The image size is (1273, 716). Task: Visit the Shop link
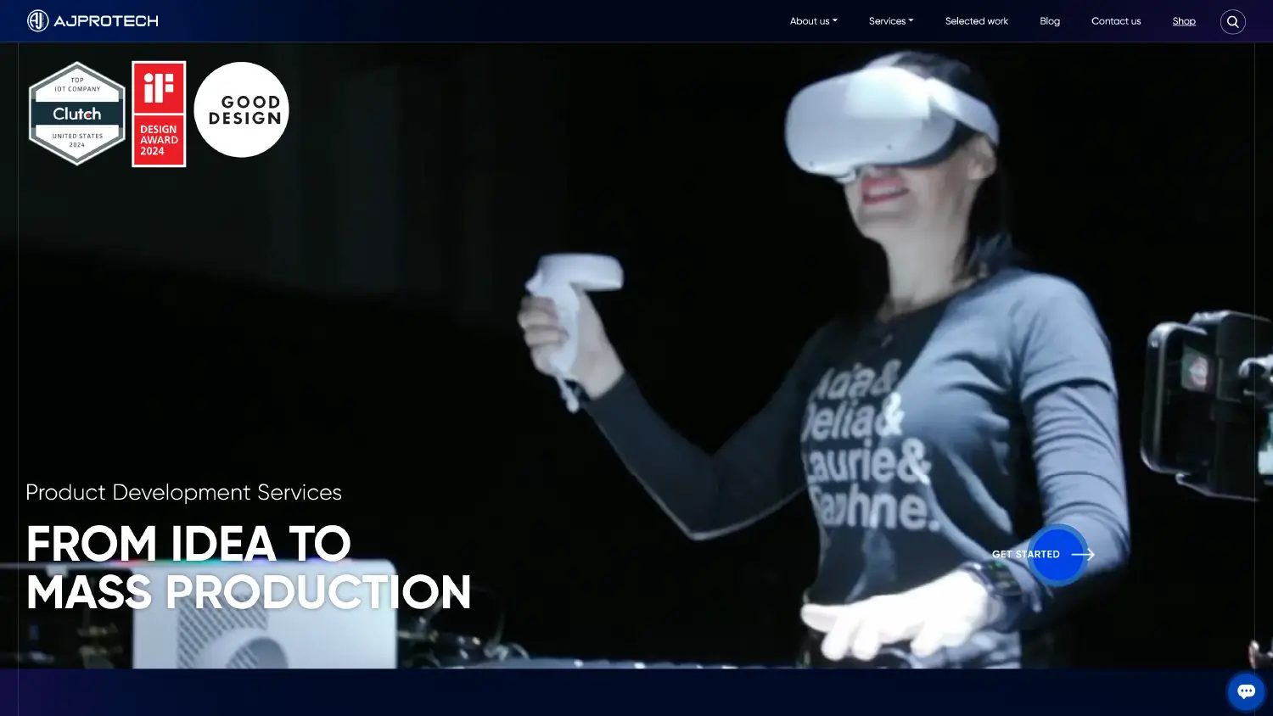pos(1184,21)
